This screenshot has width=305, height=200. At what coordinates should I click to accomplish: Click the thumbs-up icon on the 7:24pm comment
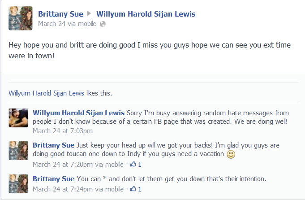click(x=133, y=189)
